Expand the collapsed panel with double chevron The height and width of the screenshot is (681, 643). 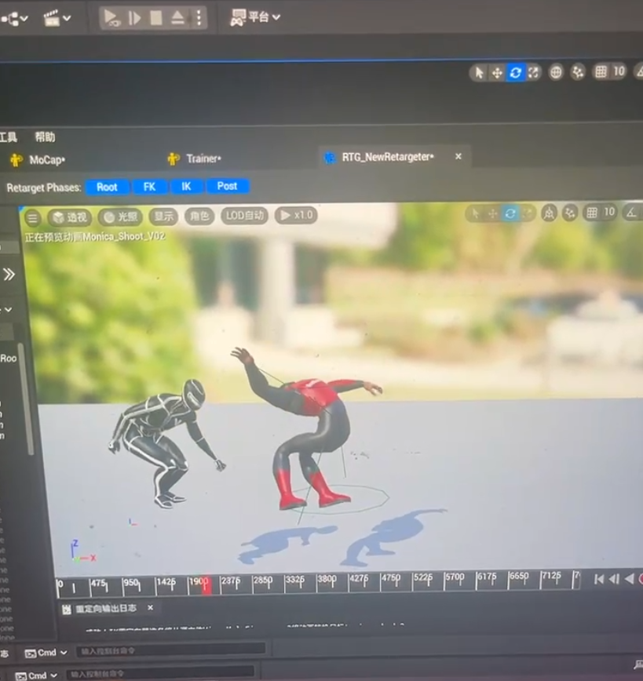tap(9, 275)
